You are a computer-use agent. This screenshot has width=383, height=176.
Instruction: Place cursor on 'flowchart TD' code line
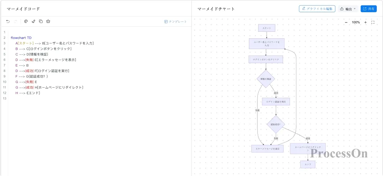[x=21, y=38]
